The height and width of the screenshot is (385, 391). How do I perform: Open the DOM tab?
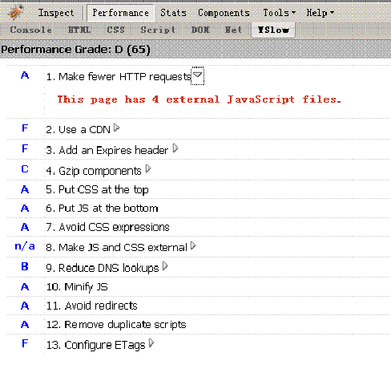pyautogui.click(x=200, y=30)
